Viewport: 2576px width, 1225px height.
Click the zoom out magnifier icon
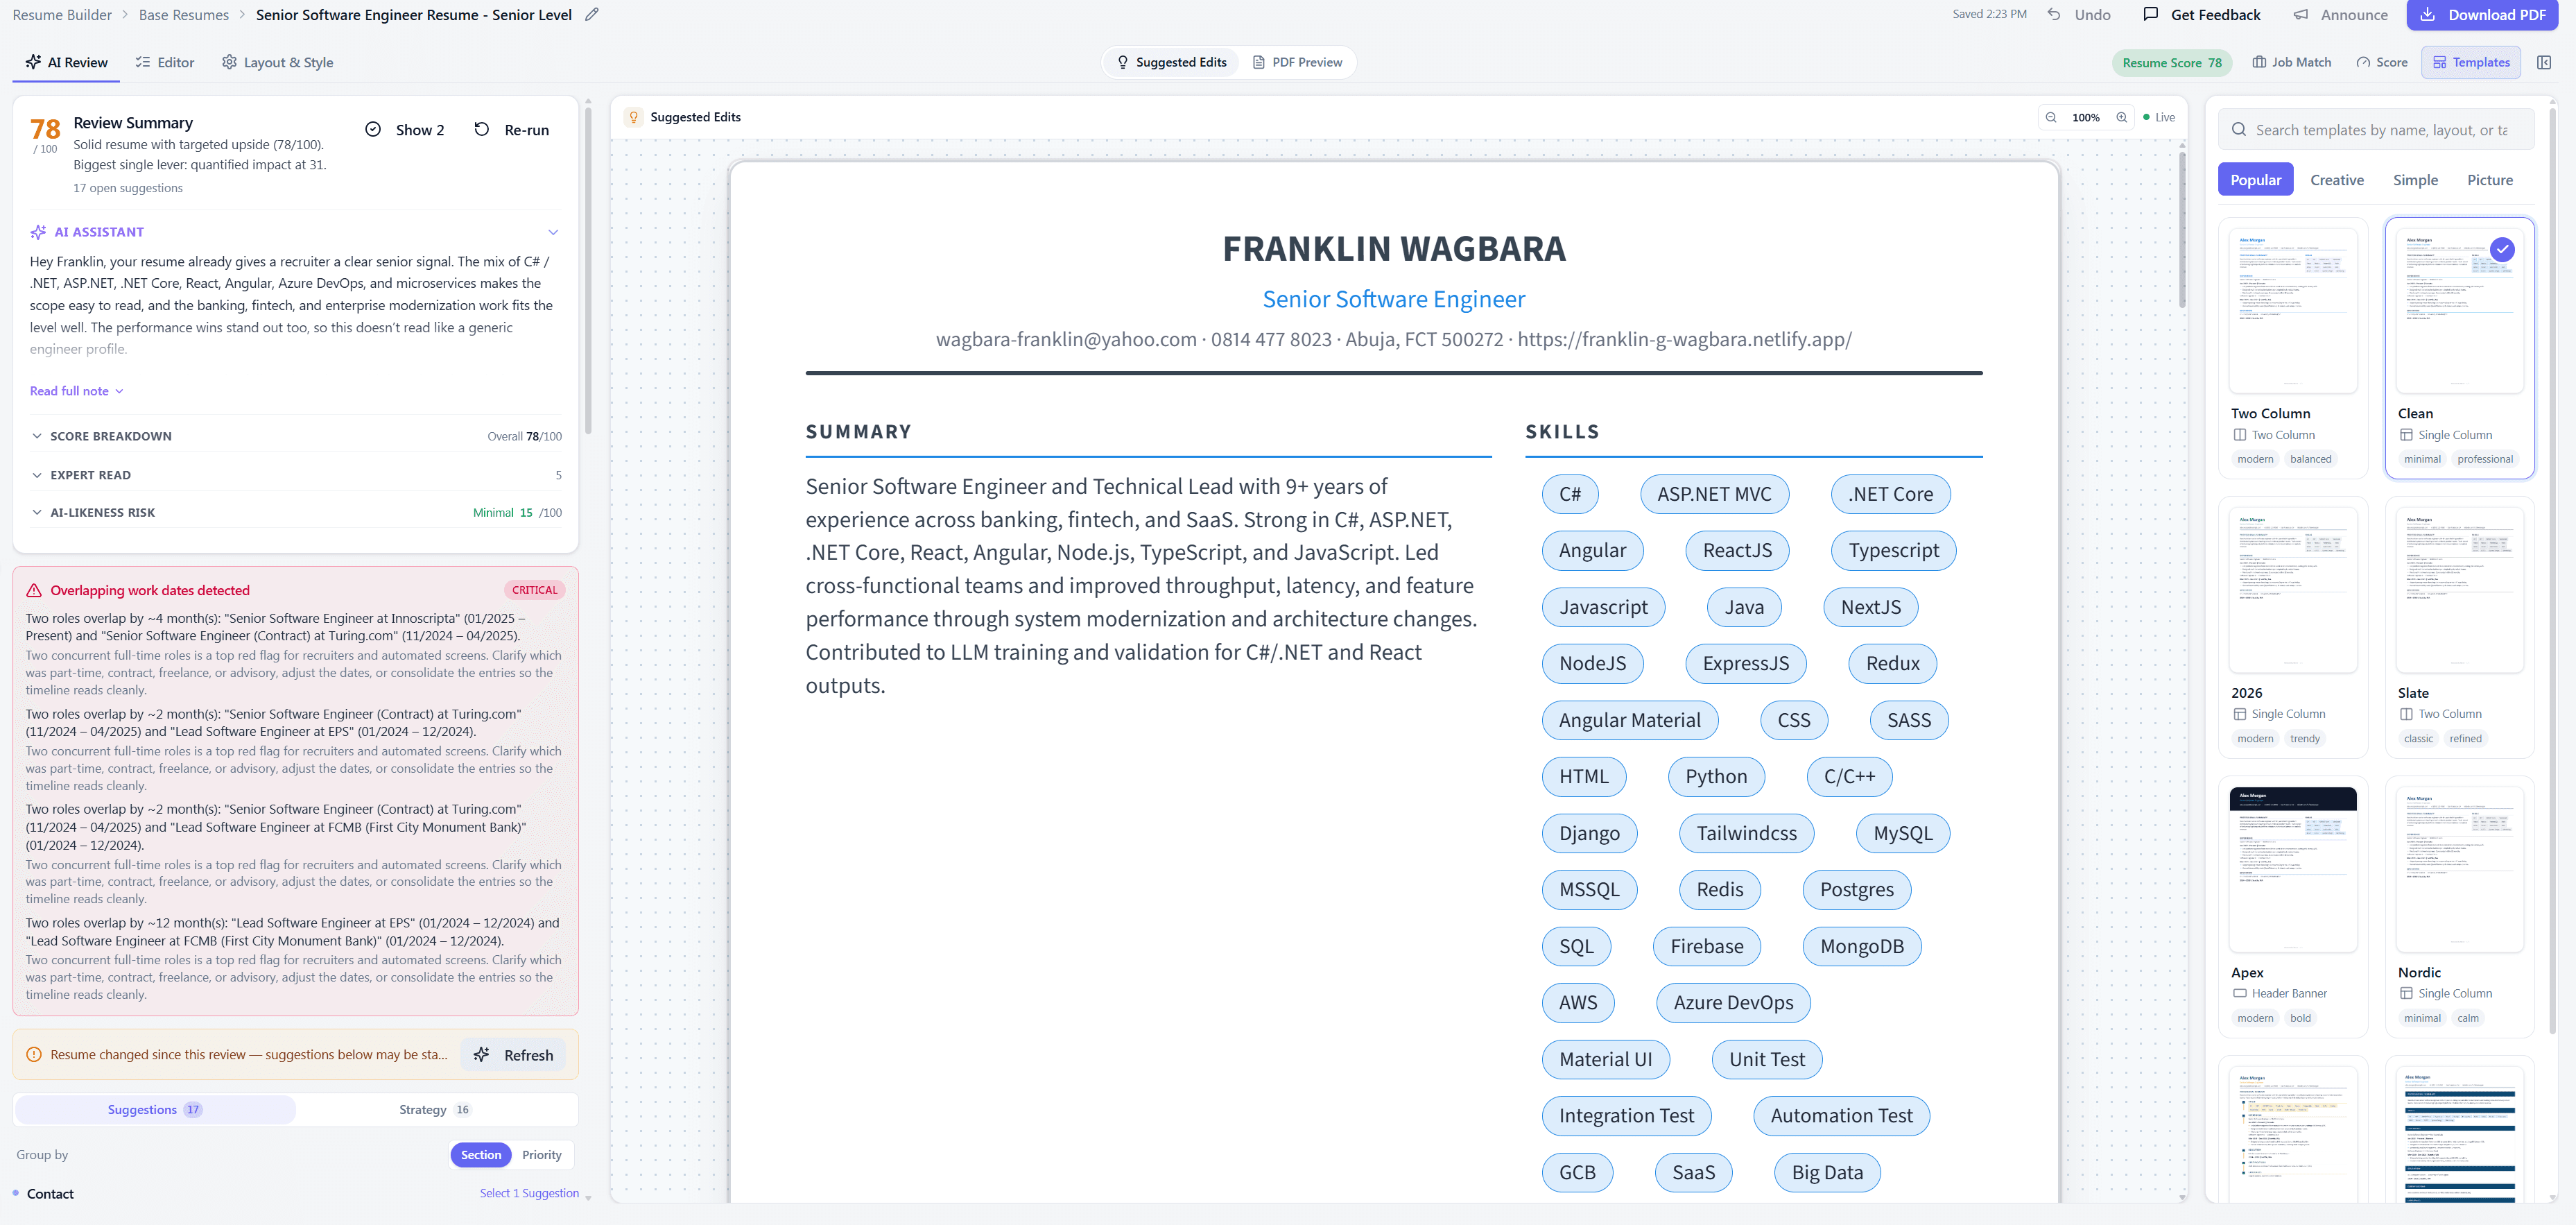click(2051, 117)
